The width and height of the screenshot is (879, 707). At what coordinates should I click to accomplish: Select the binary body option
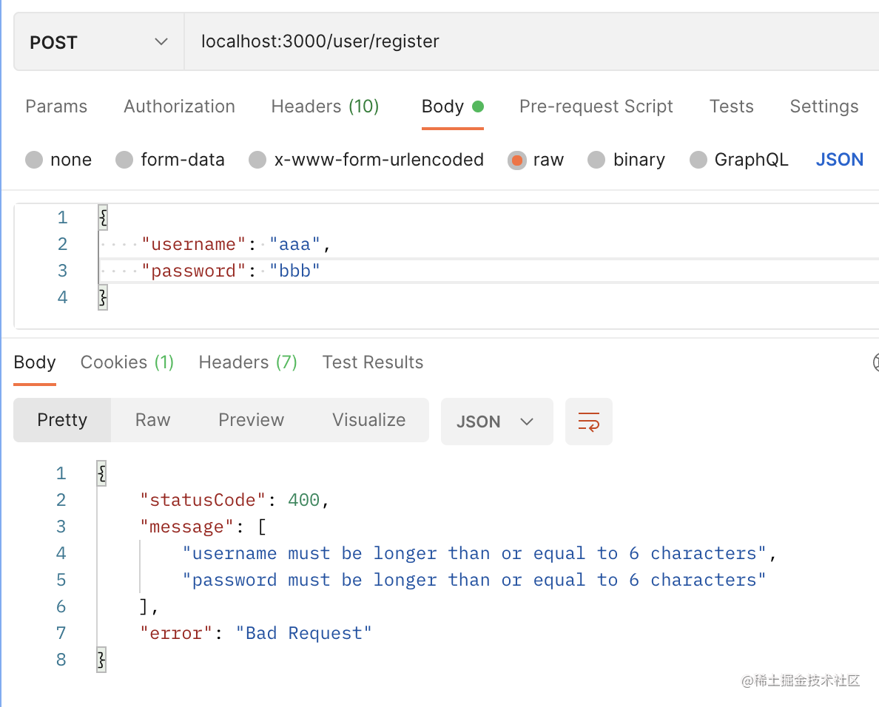click(x=596, y=160)
